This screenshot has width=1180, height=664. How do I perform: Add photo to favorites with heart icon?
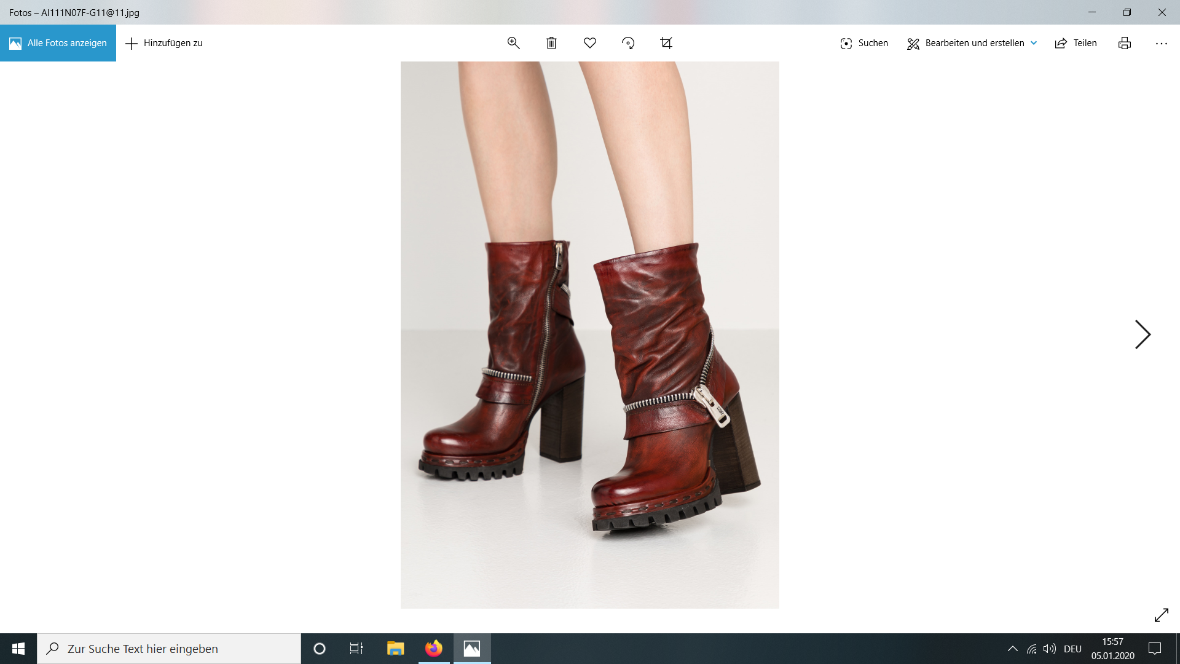click(590, 43)
